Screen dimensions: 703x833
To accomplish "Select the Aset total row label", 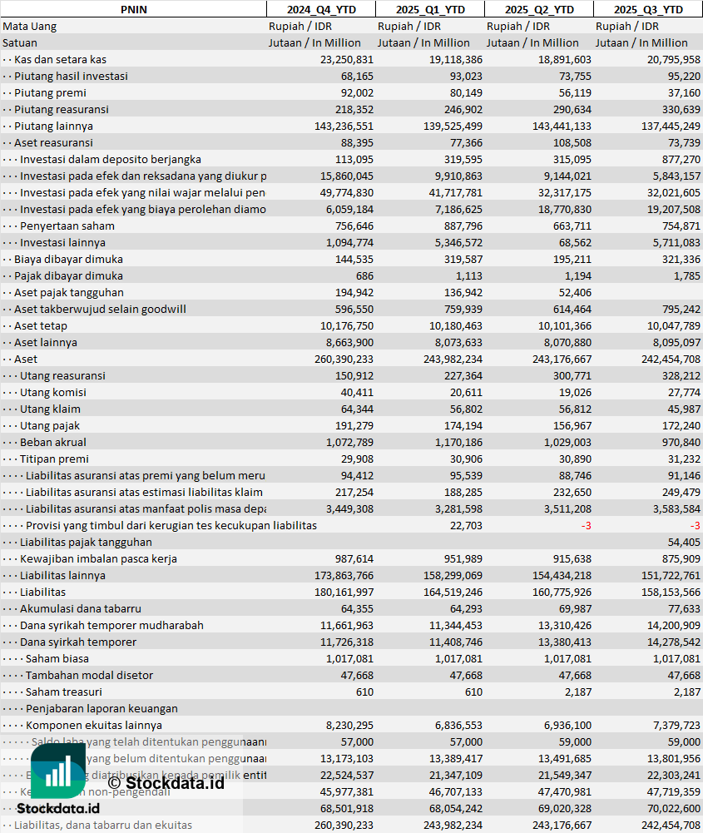I will coord(26,359).
